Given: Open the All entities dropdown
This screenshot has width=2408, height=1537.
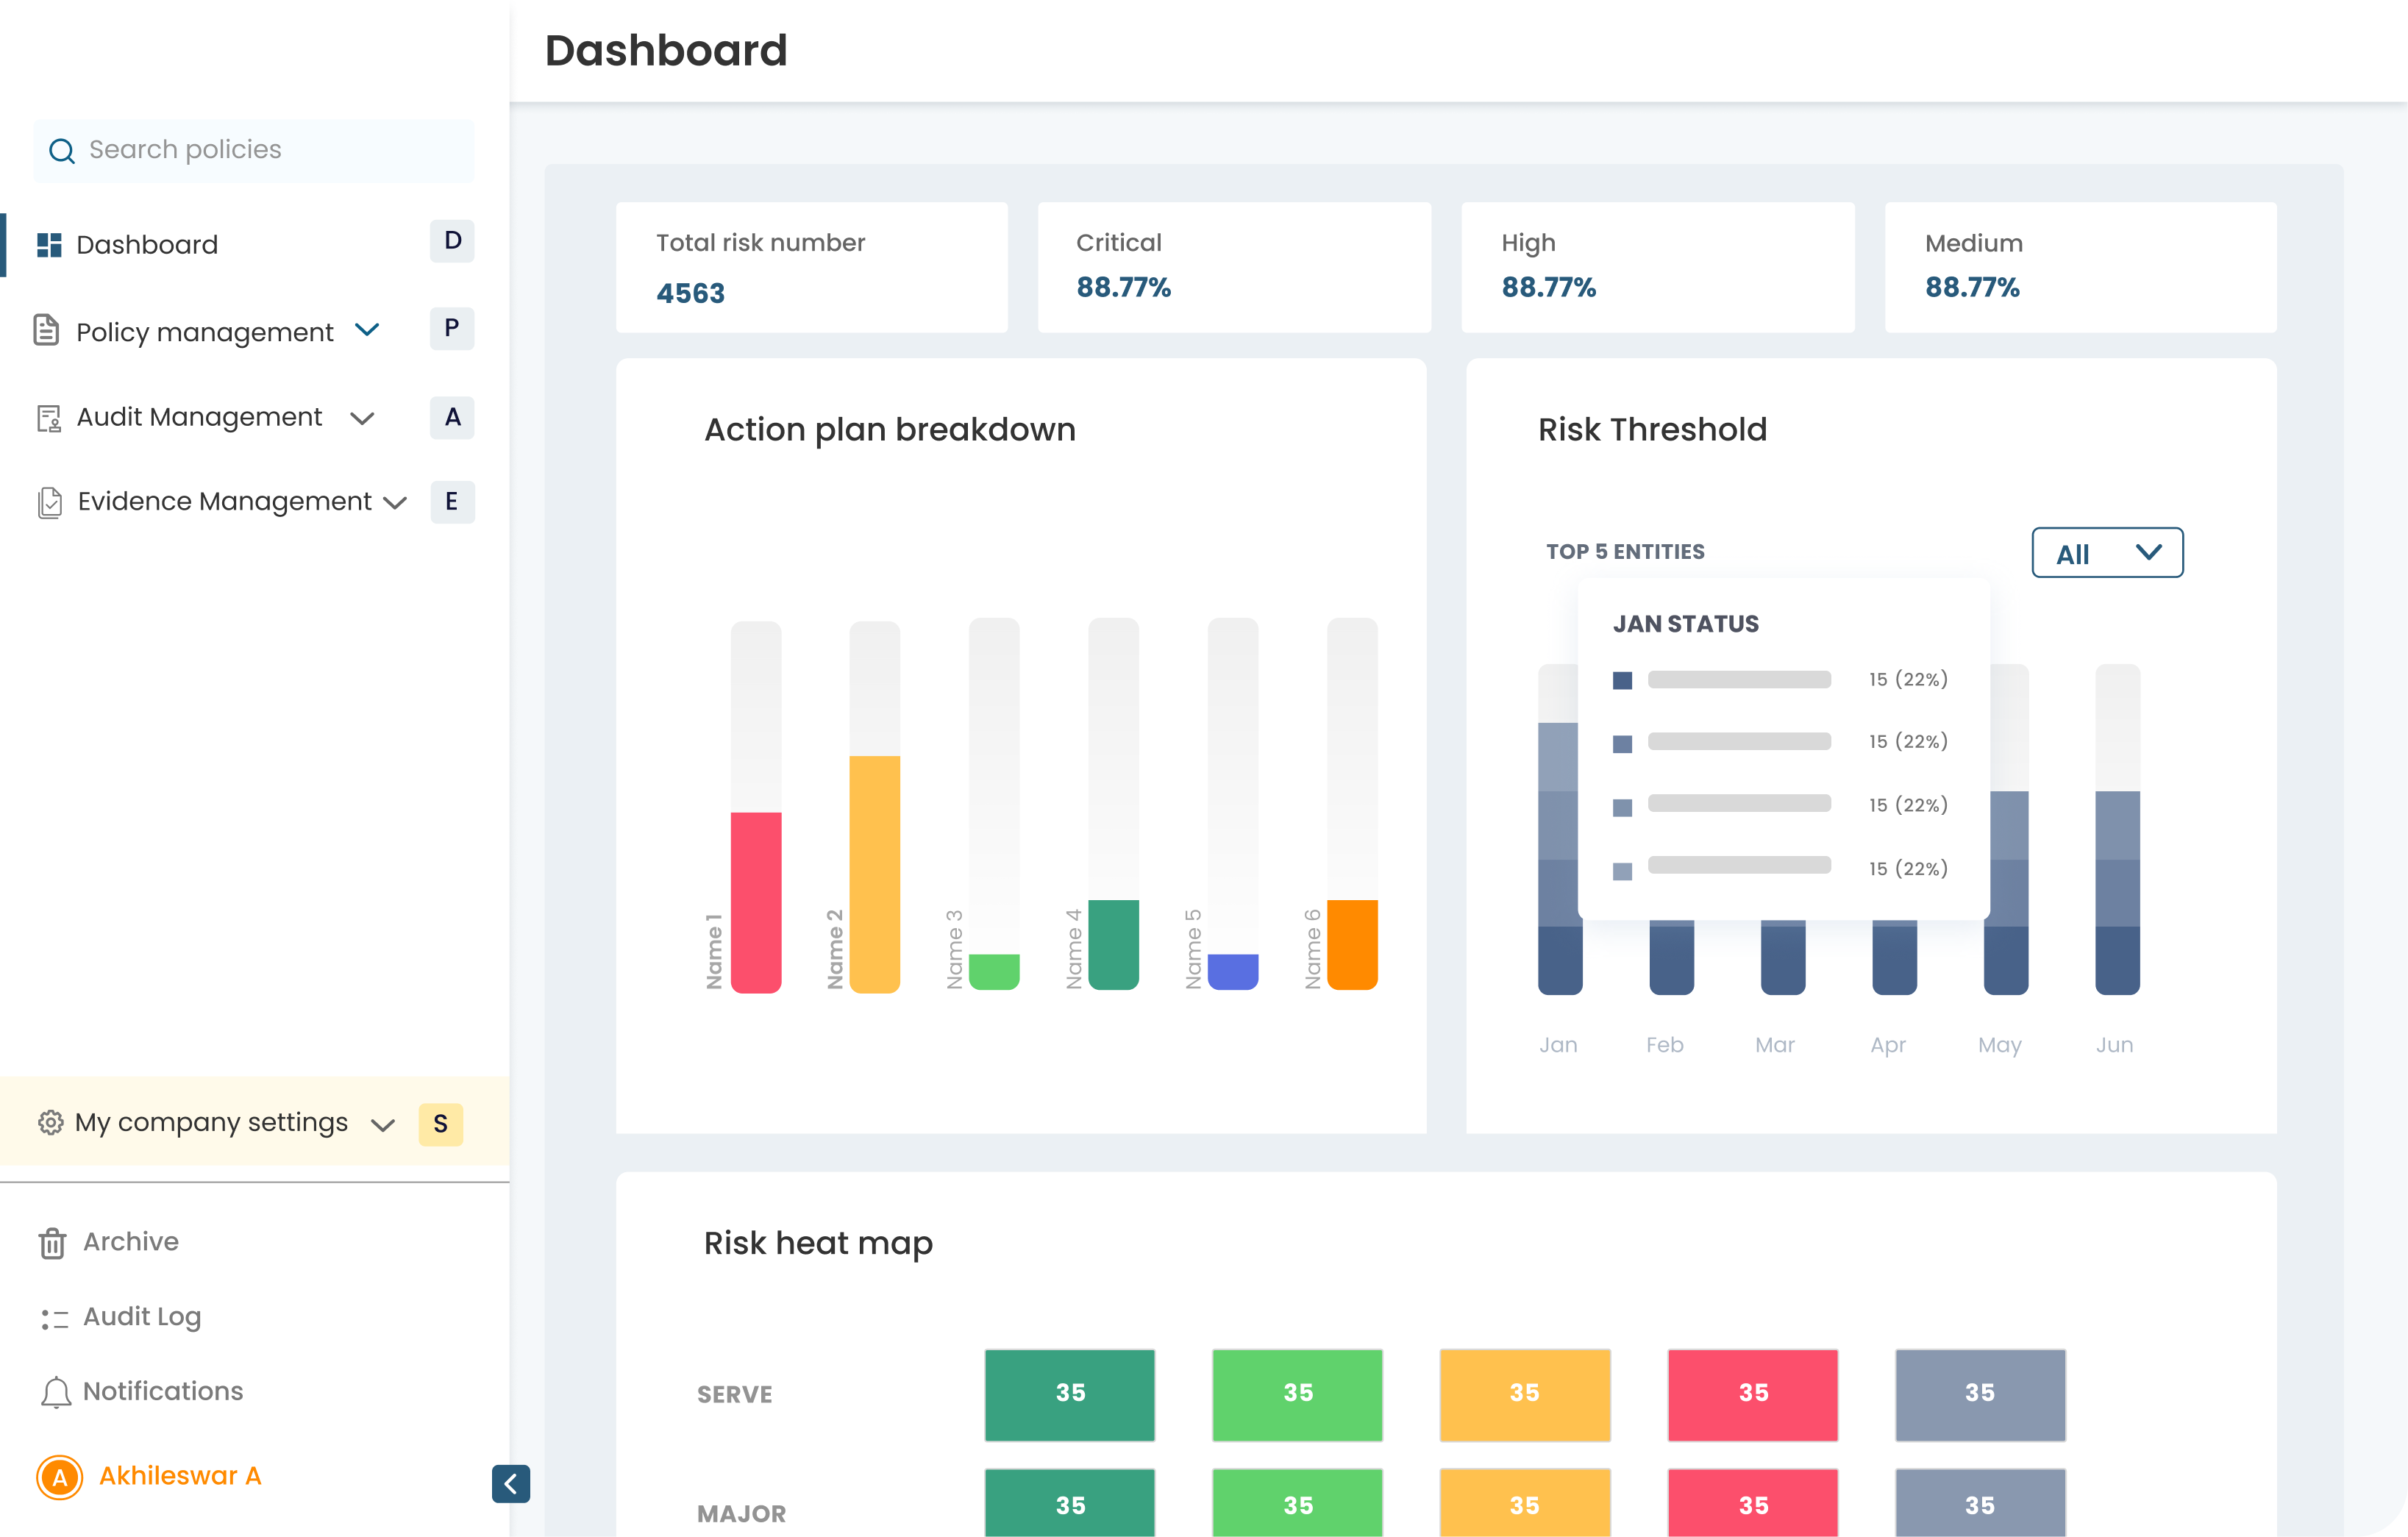Looking at the screenshot, I should coord(2107,553).
